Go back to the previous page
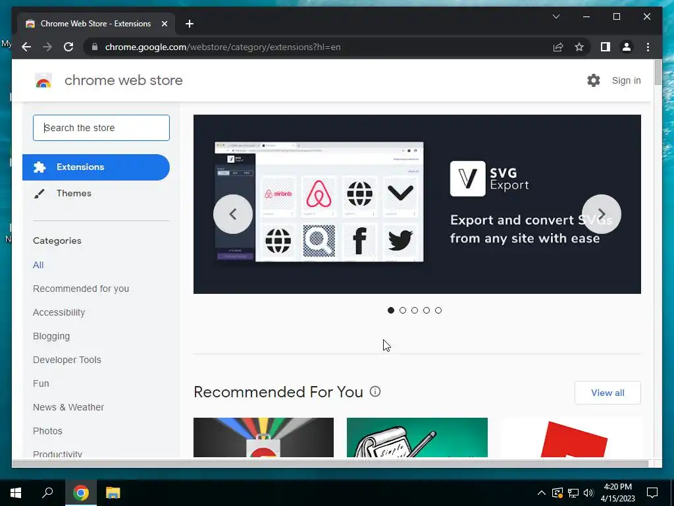Viewport: 674px width, 506px height. pyautogui.click(x=26, y=47)
